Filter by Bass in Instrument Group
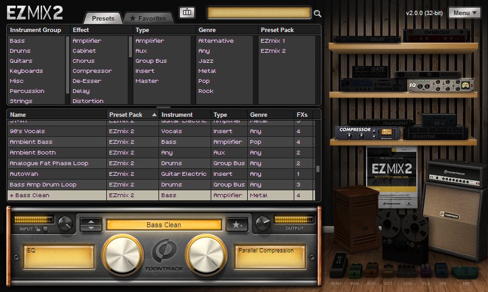The image size is (488, 292). pos(17,41)
